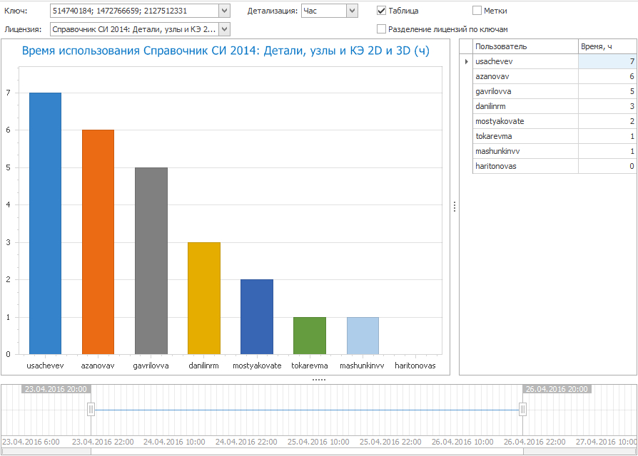
Task: Open the Ключ dropdown list
Action: 224,11
